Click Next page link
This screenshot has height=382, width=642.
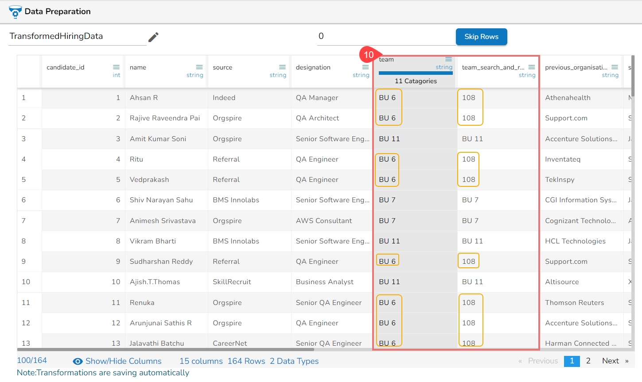[x=610, y=361]
